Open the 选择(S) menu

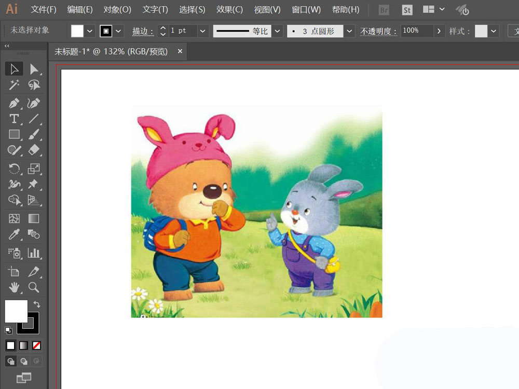[192, 9]
